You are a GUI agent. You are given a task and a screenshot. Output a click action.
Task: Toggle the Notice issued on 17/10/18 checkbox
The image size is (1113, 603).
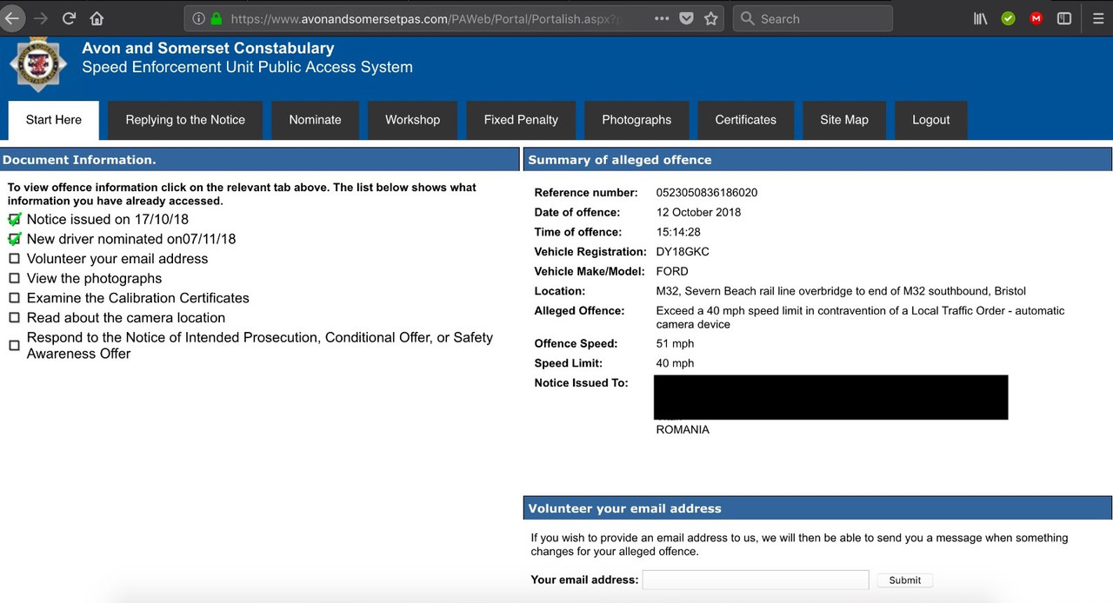coord(14,219)
